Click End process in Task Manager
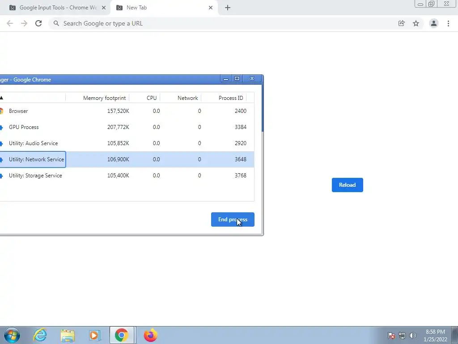Viewport: 458px width, 344px height. [233, 219]
